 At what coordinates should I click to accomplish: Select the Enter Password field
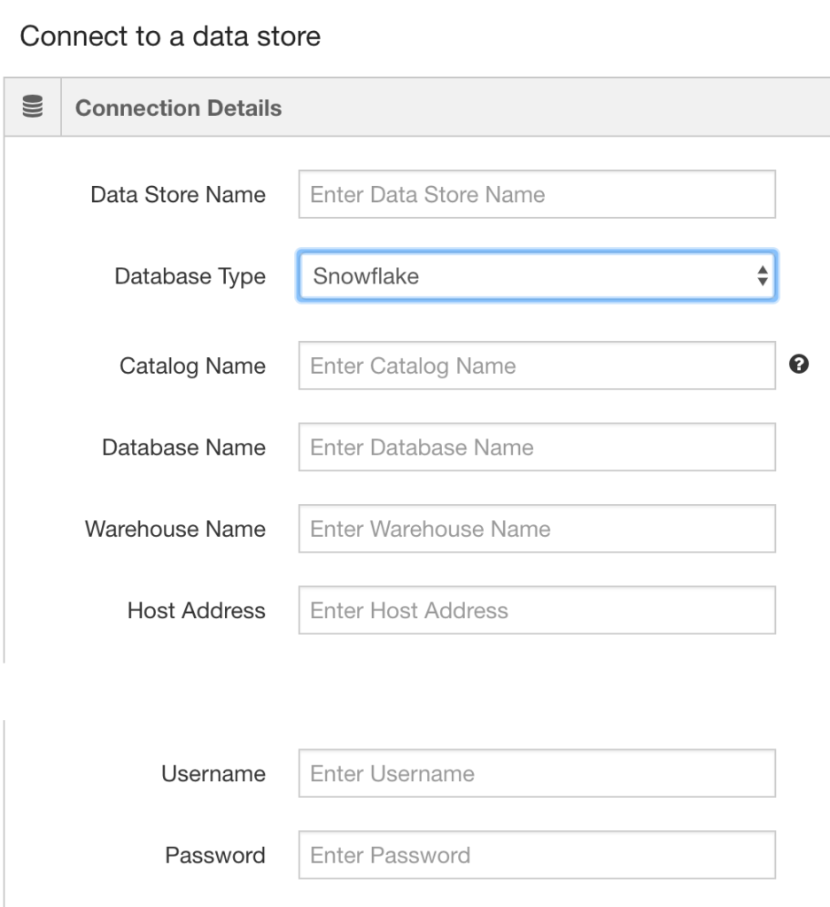[x=538, y=855]
